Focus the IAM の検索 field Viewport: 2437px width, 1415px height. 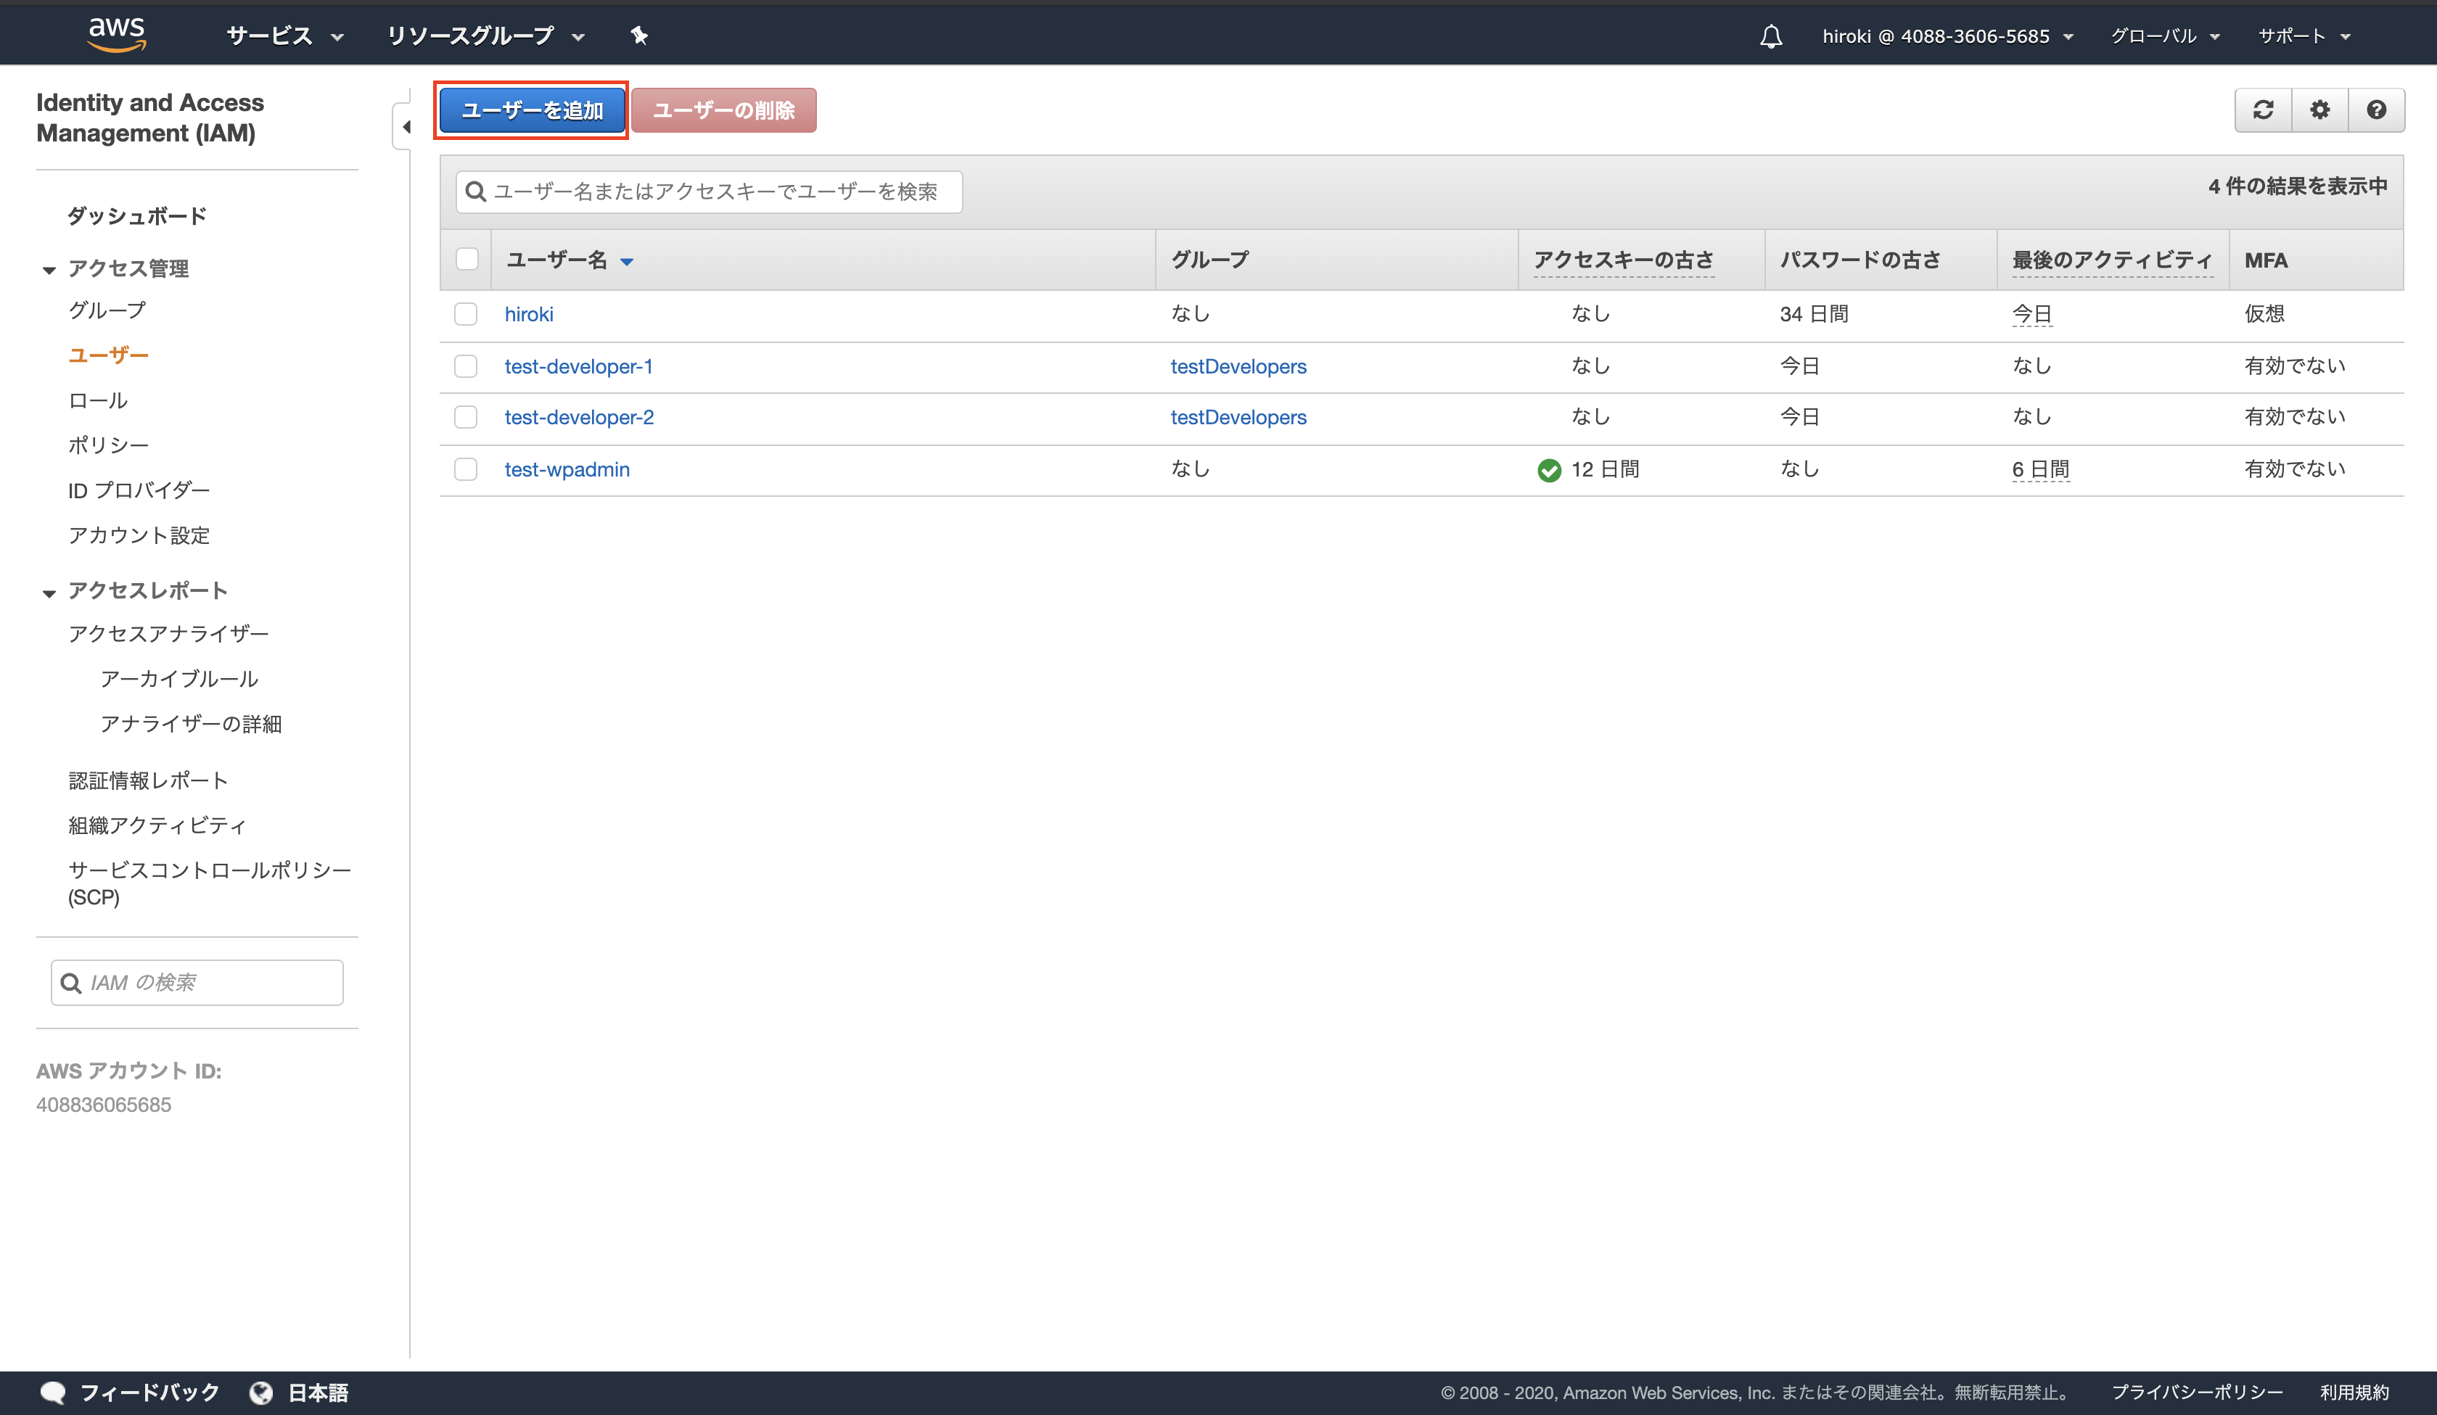(x=197, y=983)
